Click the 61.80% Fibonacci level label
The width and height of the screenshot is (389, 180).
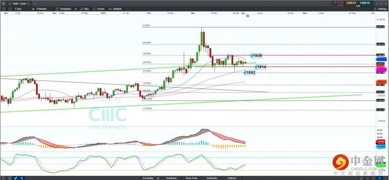147,71
